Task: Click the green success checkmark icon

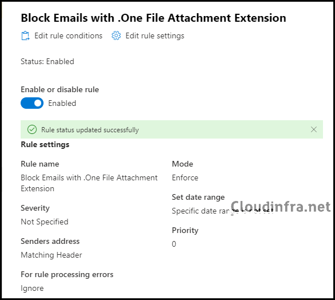Action: (x=32, y=130)
